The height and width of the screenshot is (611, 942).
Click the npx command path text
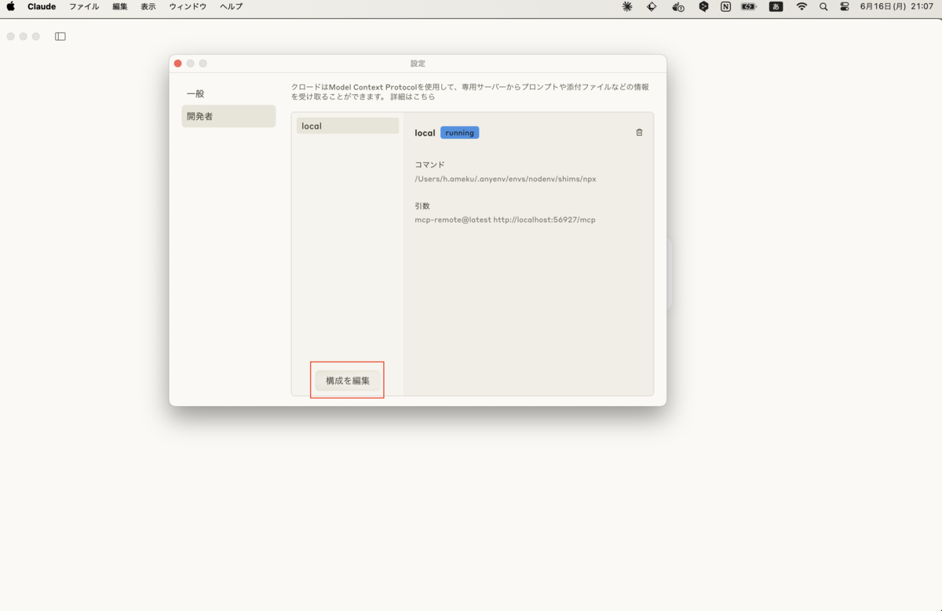[x=506, y=179]
